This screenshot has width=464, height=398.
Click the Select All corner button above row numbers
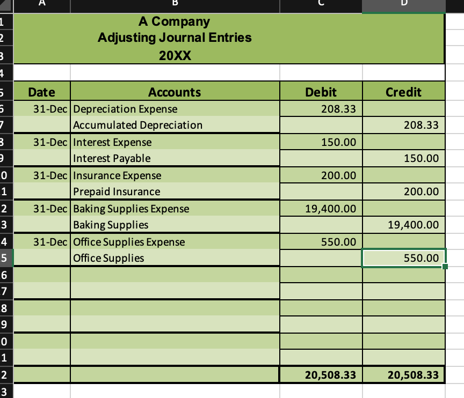(x=6, y=5)
